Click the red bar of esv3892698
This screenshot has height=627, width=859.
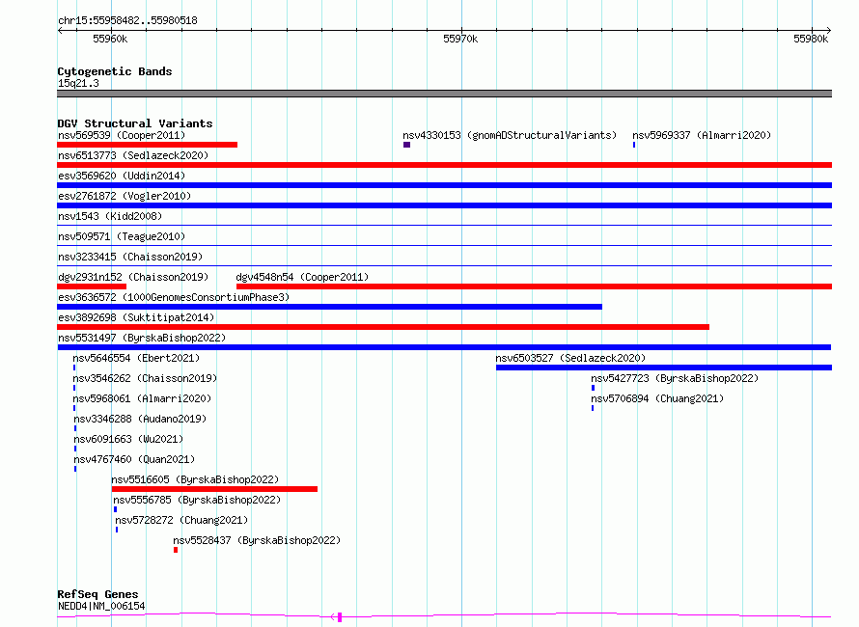pos(383,327)
